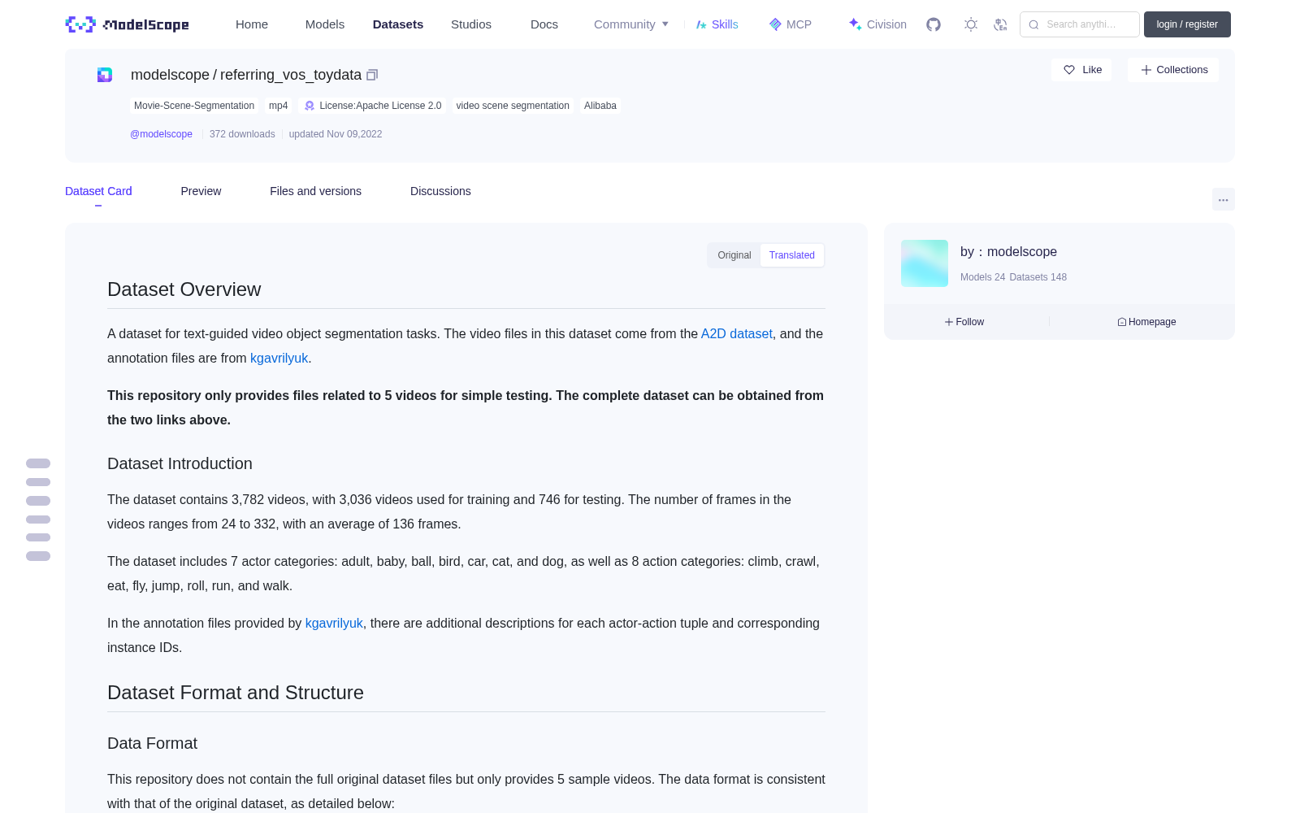Image resolution: width=1300 pixels, height=813 pixels.
Task: Open the kgavrilyuk link in Dataset Overview
Action: 279,359
